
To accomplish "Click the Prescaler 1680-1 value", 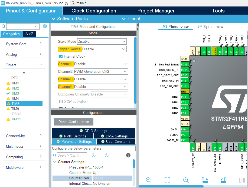I will point(98,167).
